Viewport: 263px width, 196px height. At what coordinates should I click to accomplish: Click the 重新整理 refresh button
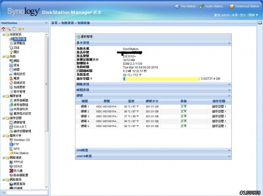pyautogui.click(x=85, y=36)
